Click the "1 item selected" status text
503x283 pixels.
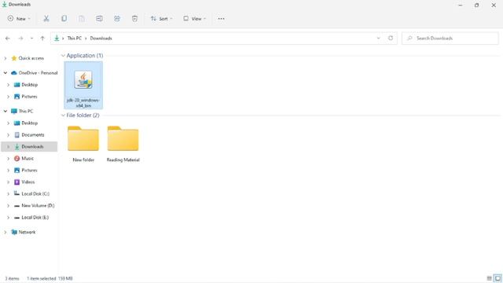coord(42,278)
